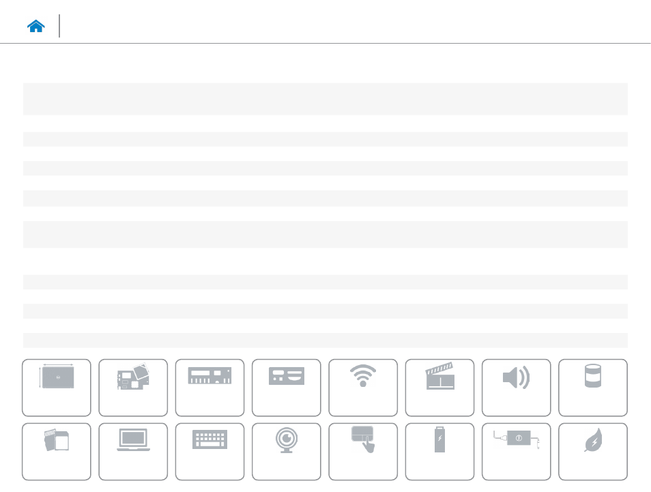
Task: Select the SD media card icon tile
Action: [x=57, y=452]
